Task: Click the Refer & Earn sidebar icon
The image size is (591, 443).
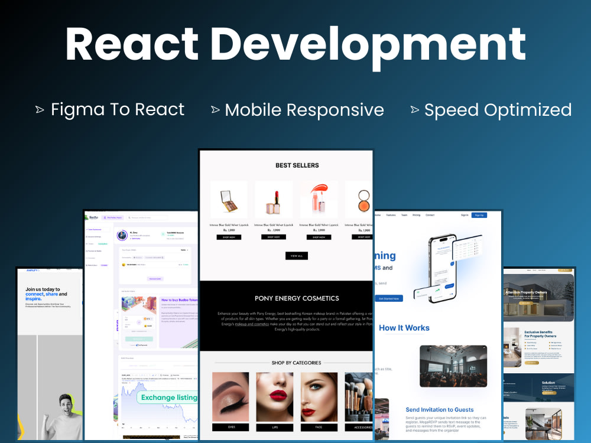Action: (x=87, y=265)
